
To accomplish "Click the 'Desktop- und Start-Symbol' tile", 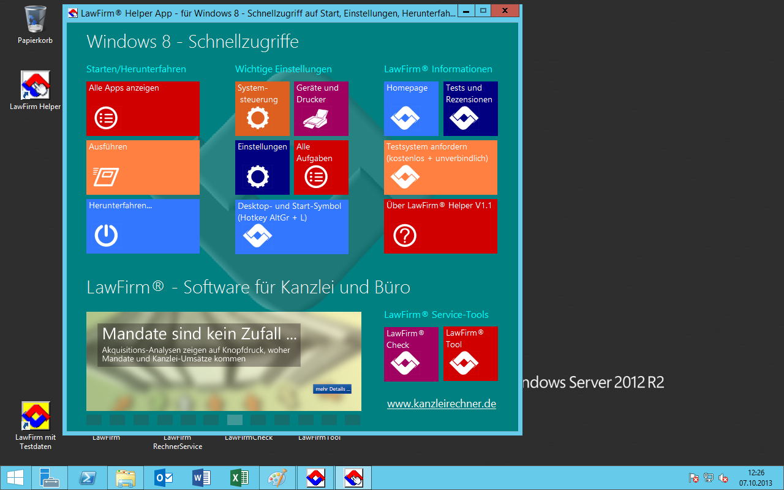I will pos(292,227).
